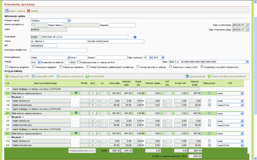Screen dimensions: 257x160
Task: Expand hidden items under row 4.1
Action: click(x=9, y=117)
